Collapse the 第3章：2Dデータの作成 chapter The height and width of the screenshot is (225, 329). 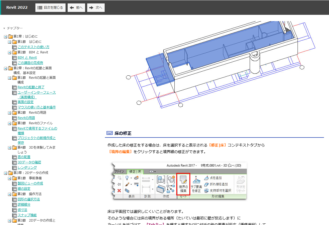6,173
